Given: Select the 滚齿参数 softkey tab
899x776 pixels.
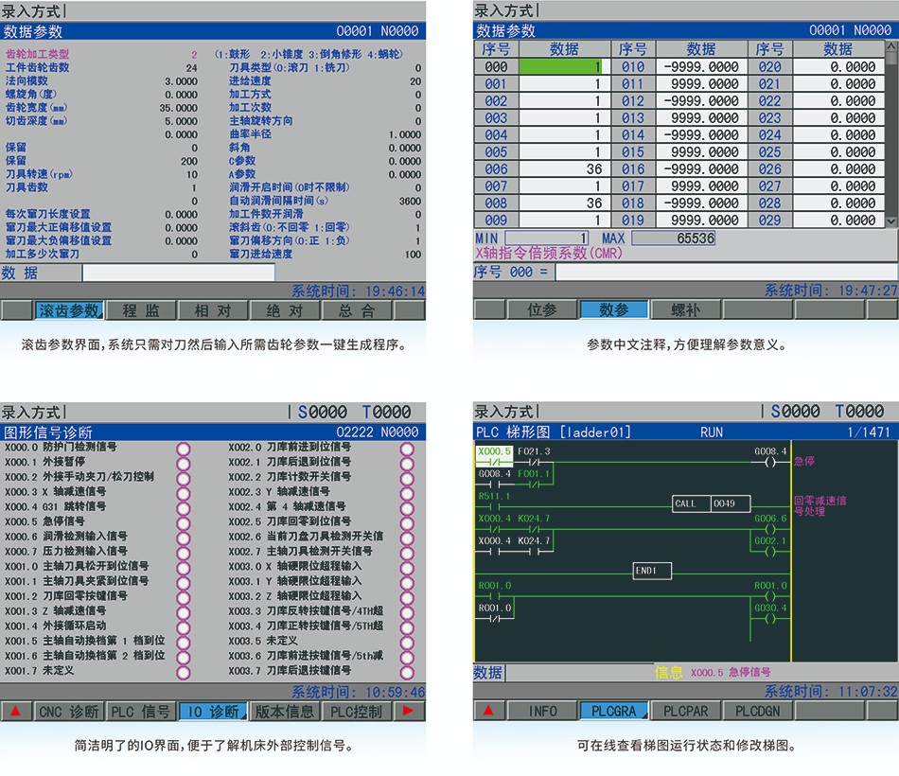Looking at the screenshot, I should point(69,310).
